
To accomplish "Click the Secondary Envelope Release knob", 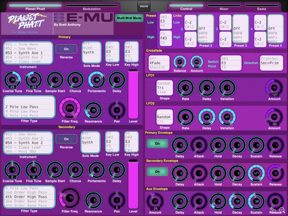I will point(276,173).
